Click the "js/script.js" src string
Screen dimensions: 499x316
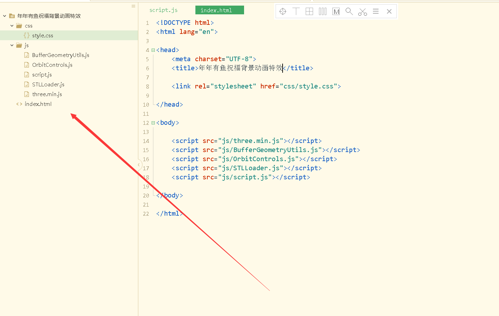point(245,177)
